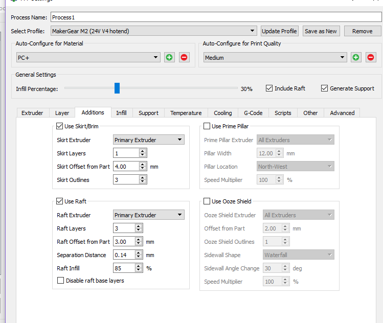
Task: Click green add print quality button
Action: point(356,58)
